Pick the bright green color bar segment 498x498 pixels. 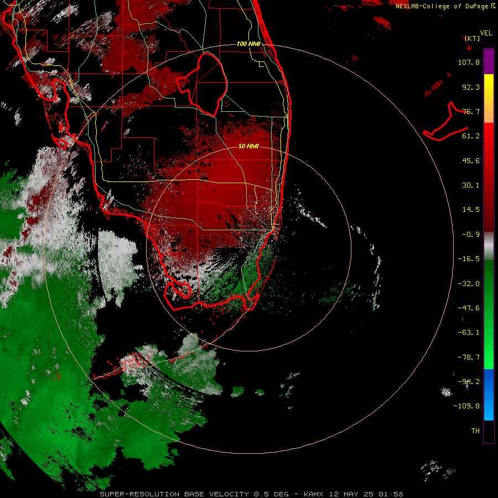[x=489, y=345]
